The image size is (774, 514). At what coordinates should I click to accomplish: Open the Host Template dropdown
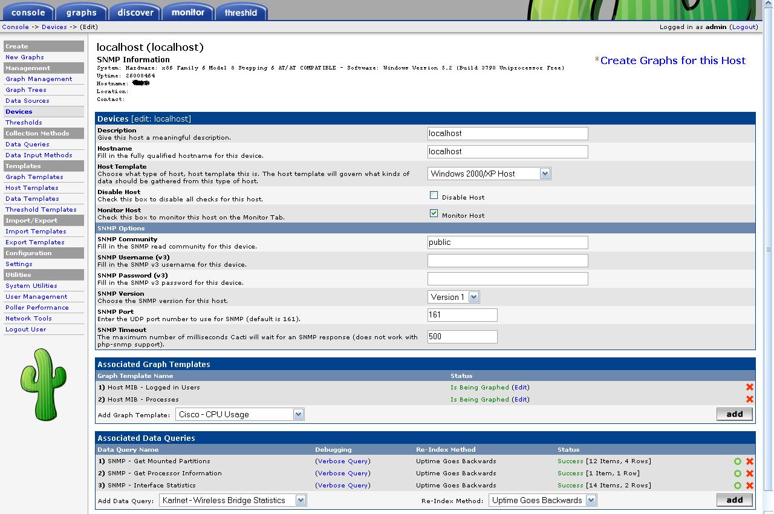(x=489, y=174)
